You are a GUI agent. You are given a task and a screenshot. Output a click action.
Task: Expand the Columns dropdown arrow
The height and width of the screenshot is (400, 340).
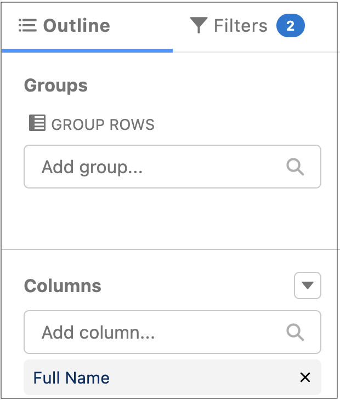pos(307,285)
